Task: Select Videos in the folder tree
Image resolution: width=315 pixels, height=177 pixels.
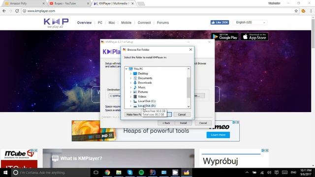Action: point(142,96)
